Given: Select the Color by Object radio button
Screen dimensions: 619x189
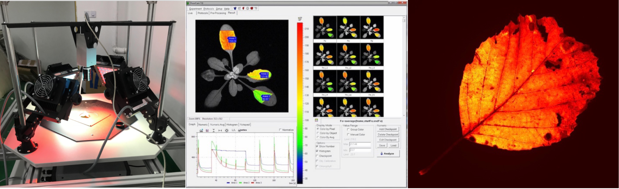Looking at the screenshot, I should [x=317, y=133].
